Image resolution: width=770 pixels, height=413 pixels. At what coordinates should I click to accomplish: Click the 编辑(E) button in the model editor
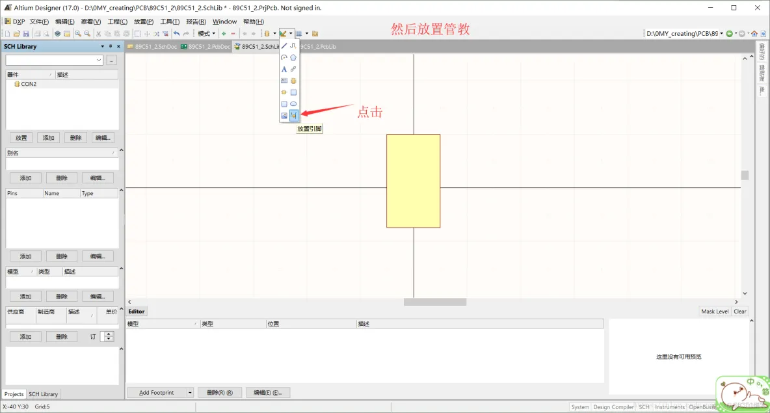pyautogui.click(x=268, y=393)
